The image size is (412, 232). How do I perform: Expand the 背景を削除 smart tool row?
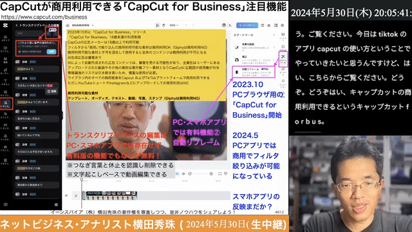click(x=254, y=47)
